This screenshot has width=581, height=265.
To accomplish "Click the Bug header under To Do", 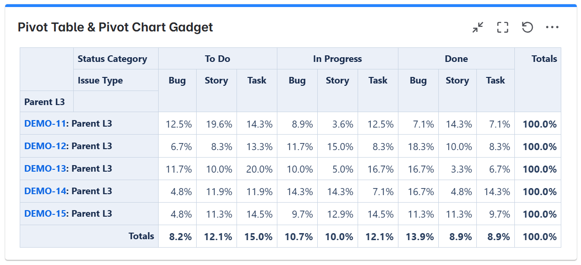I will point(177,81).
